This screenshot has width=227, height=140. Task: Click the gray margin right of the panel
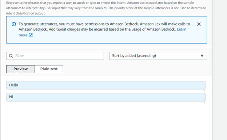[220, 70]
